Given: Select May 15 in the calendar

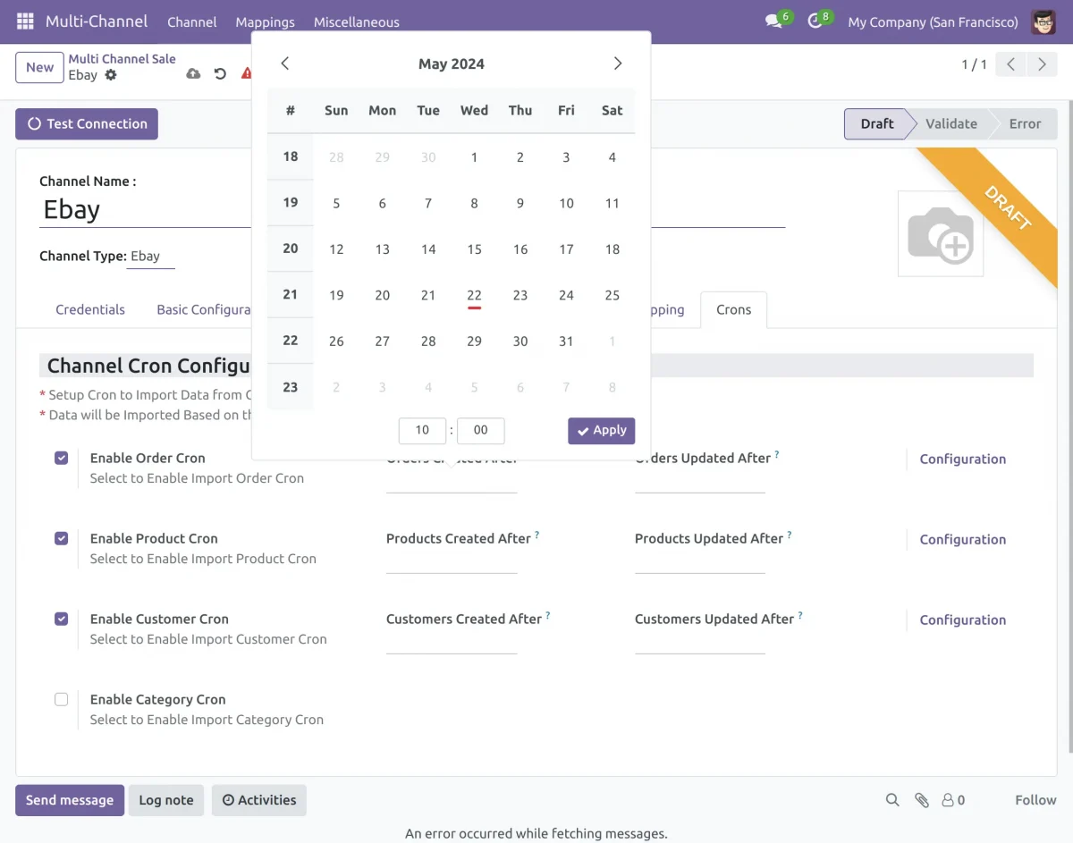Looking at the screenshot, I should 474,249.
